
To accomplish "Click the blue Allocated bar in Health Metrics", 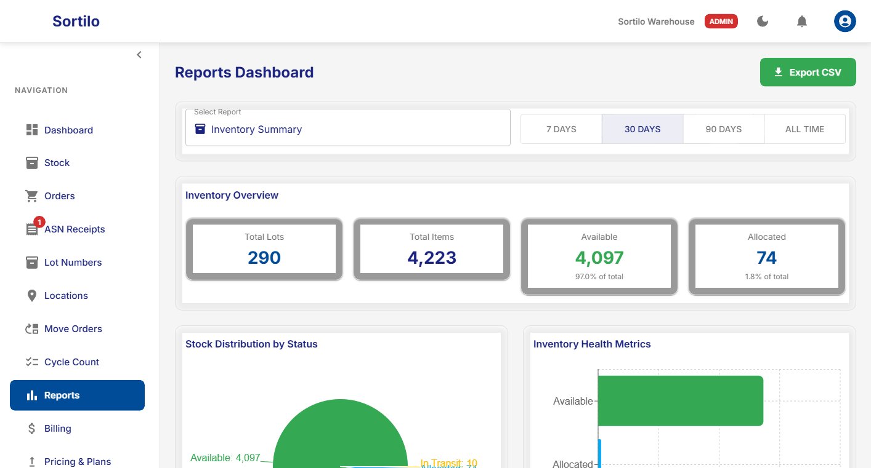I will pos(599,453).
